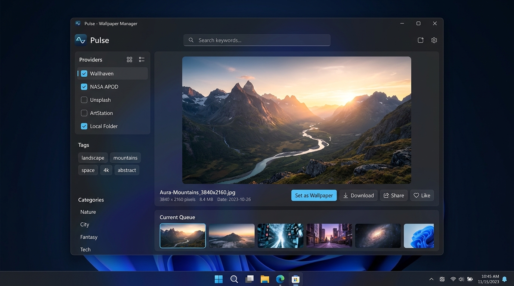Click the Date: 2023-10-26 text
Image resolution: width=514 pixels, height=286 pixels.
[x=234, y=200]
